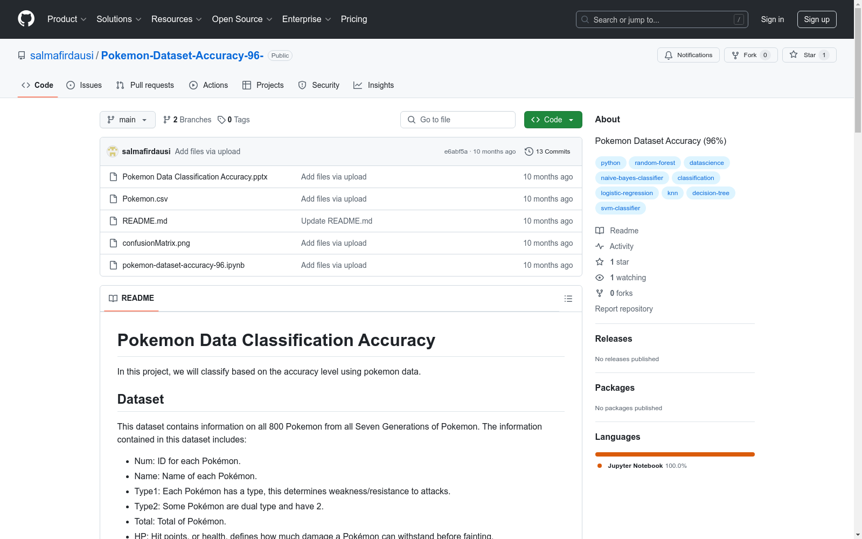Open the main branch selector dropdown
The image size is (862, 539).
point(128,120)
